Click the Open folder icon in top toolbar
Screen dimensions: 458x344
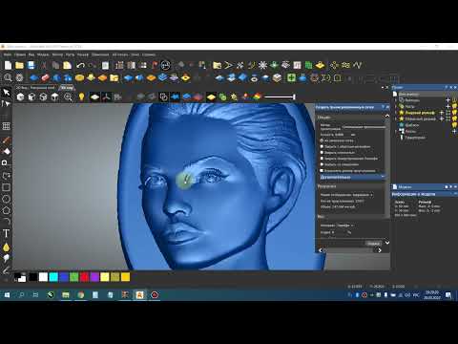(19, 65)
